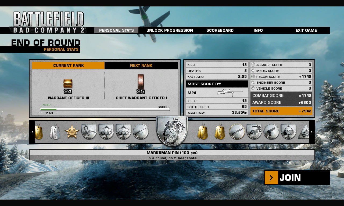This screenshot has width=344, height=206.
Task: Click the Recon Score crosshair icon
Action: [253, 76]
